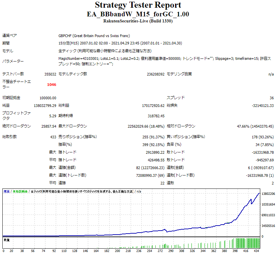Click consecutive profit 72080990.37 (69)
This screenshot has height=254, width=277.
[x=150, y=175]
